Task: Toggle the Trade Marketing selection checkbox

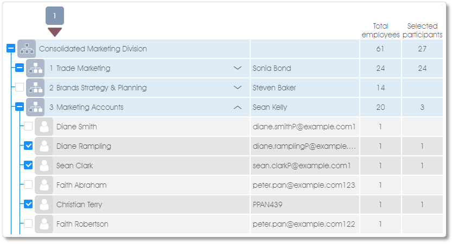Action: [20, 68]
